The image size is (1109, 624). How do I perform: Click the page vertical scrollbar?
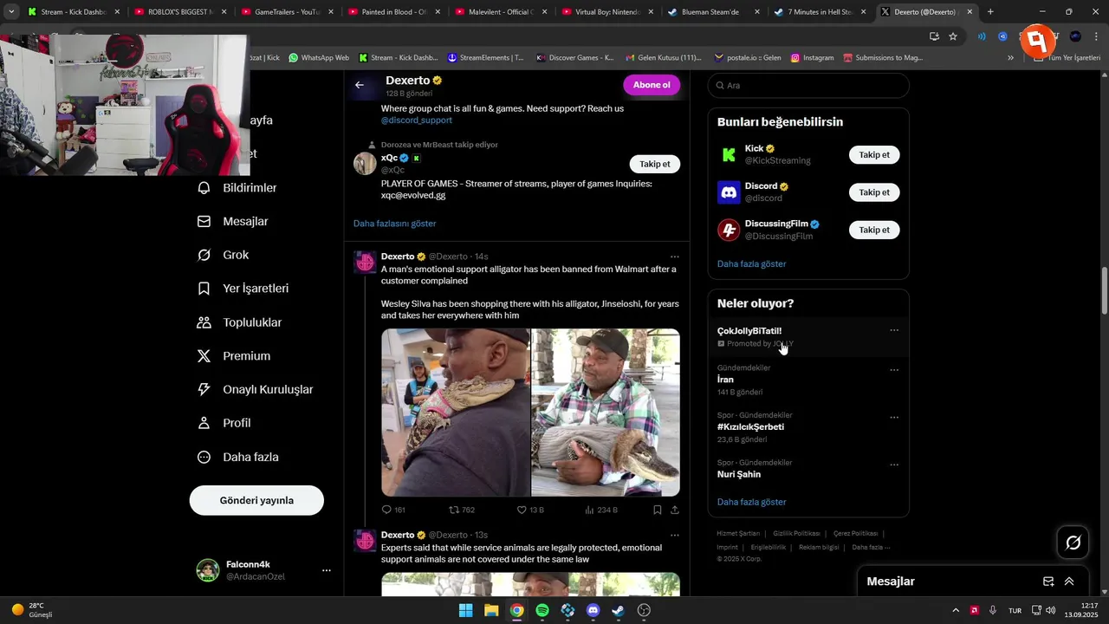(x=1104, y=291)
